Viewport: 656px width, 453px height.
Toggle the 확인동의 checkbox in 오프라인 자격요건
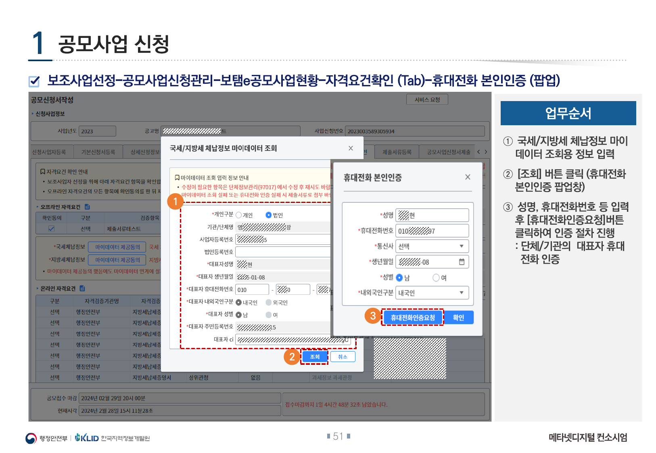click(51, 229)
